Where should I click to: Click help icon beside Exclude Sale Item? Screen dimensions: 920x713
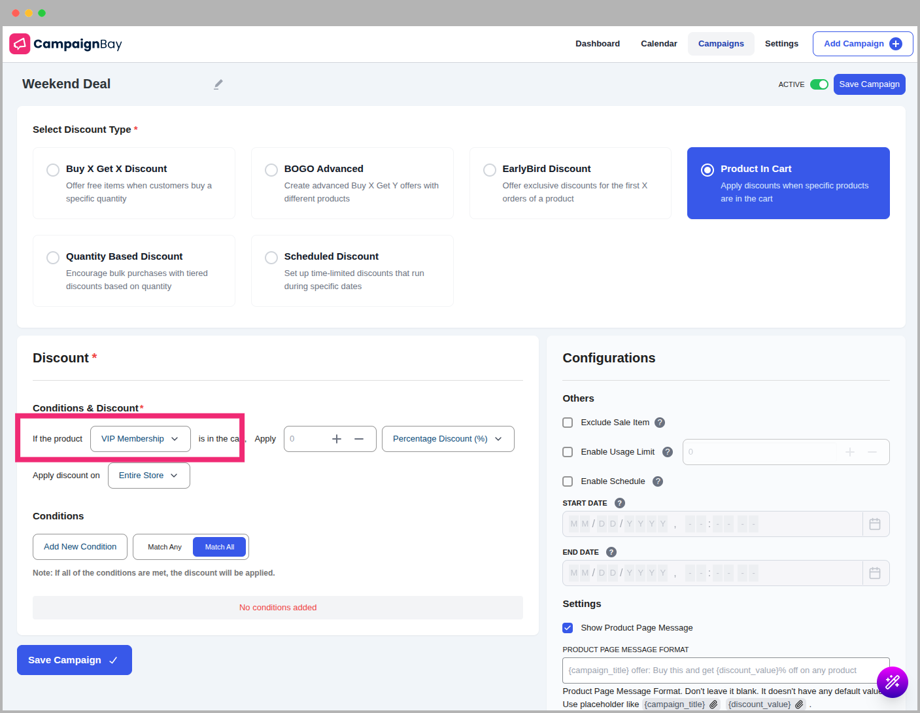[x=660, y=423]
